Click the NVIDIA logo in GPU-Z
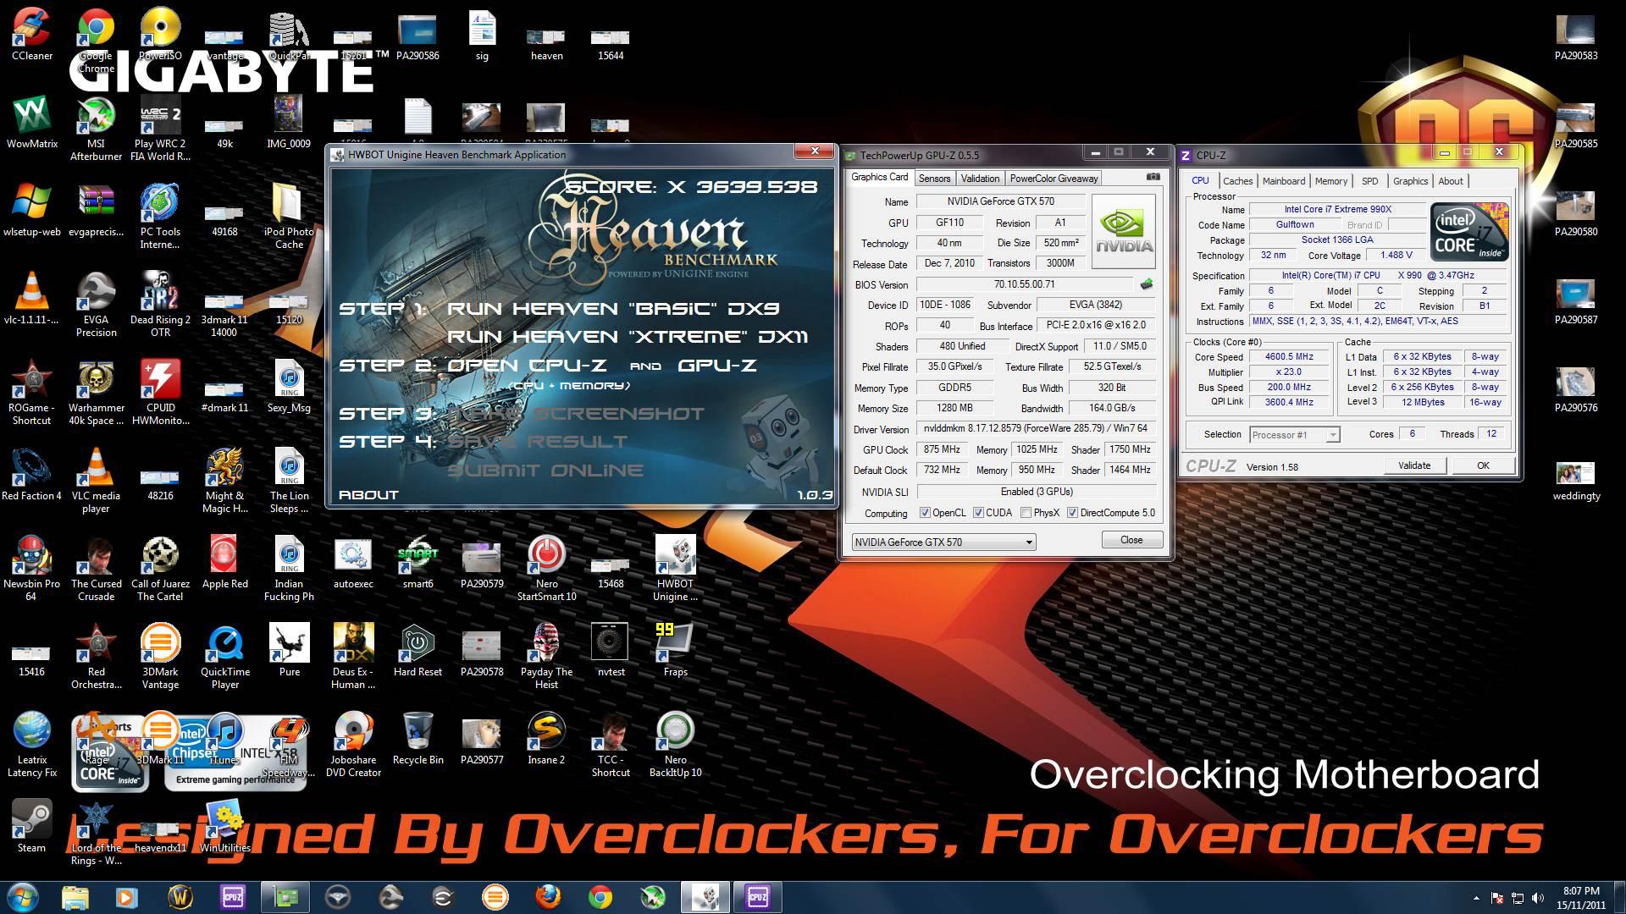Image resolution: width=1626 pixels, height=914 pixels. pos(1124,231)
